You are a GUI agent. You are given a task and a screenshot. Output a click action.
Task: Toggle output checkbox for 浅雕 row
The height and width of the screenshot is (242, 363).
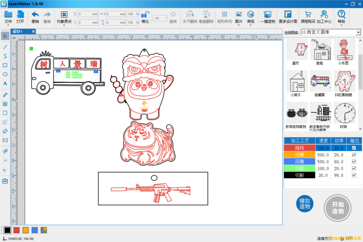[x=354, y=155]
